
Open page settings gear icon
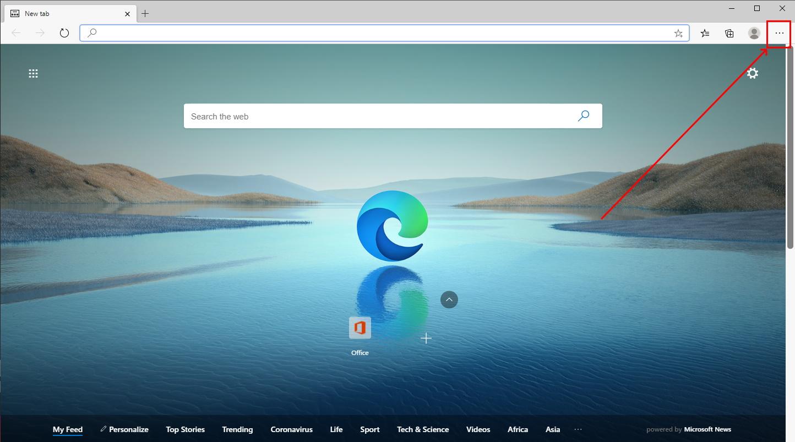pos(753,73)
